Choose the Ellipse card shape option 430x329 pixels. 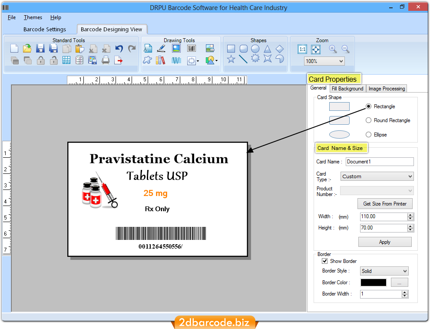369,134
